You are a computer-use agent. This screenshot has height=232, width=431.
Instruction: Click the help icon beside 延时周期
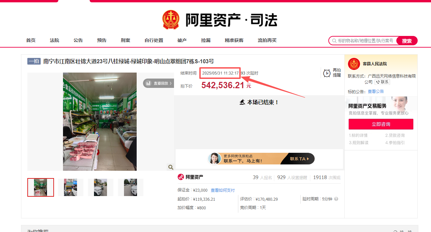coord(336,199)
